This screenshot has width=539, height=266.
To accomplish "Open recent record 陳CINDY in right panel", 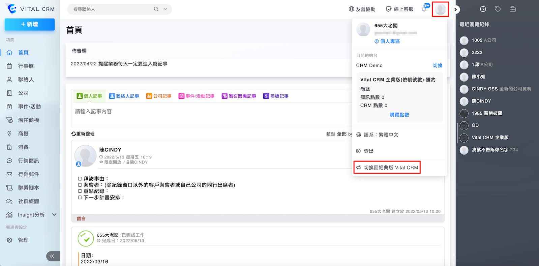I will coord(475,101).
